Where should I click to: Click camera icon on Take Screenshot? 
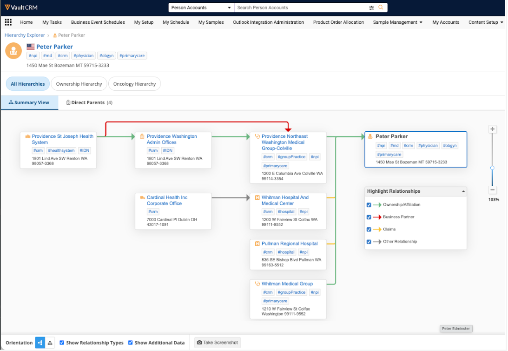point(199,343)
